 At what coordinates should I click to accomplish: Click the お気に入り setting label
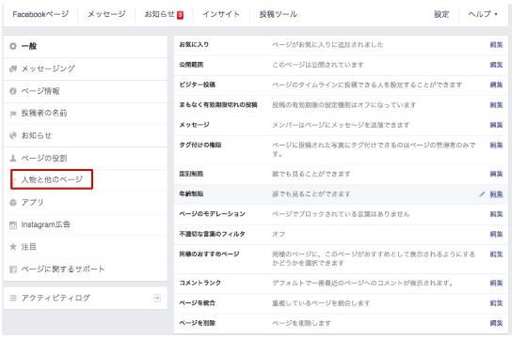[x=194, y=45]
